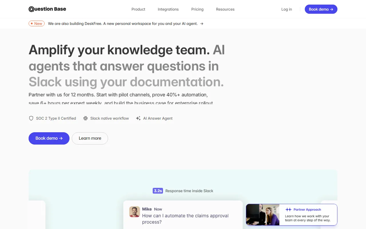Click the Partner Approach sparkle icon
This screenshot has height=229, width=366.
tap(288, 210)
